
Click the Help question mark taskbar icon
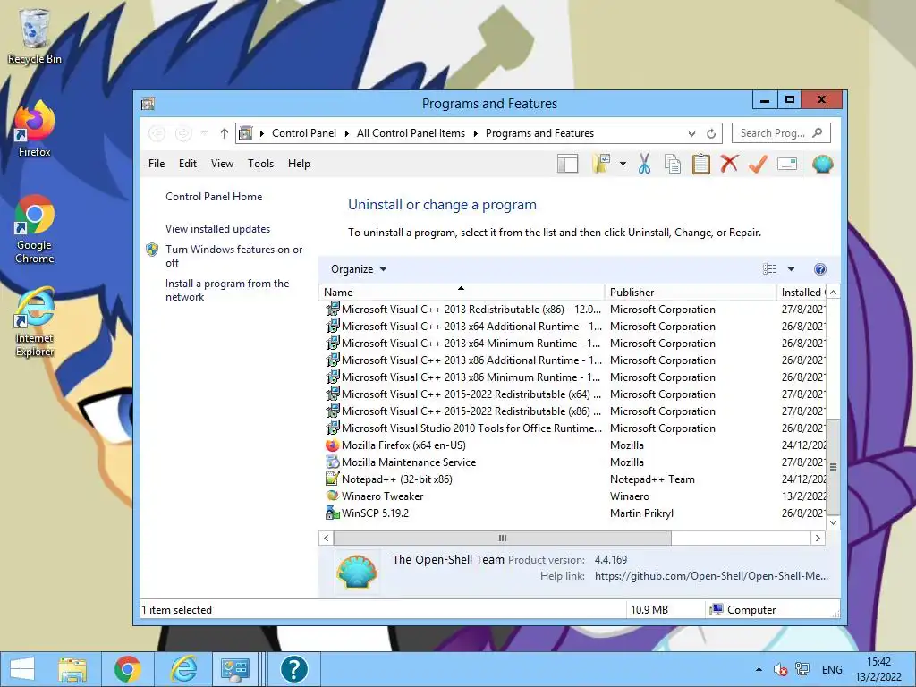point(293,669)
